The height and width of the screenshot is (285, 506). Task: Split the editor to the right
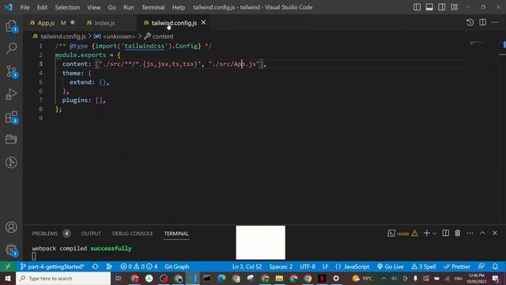pyautogui.click(x=482, y=22)
